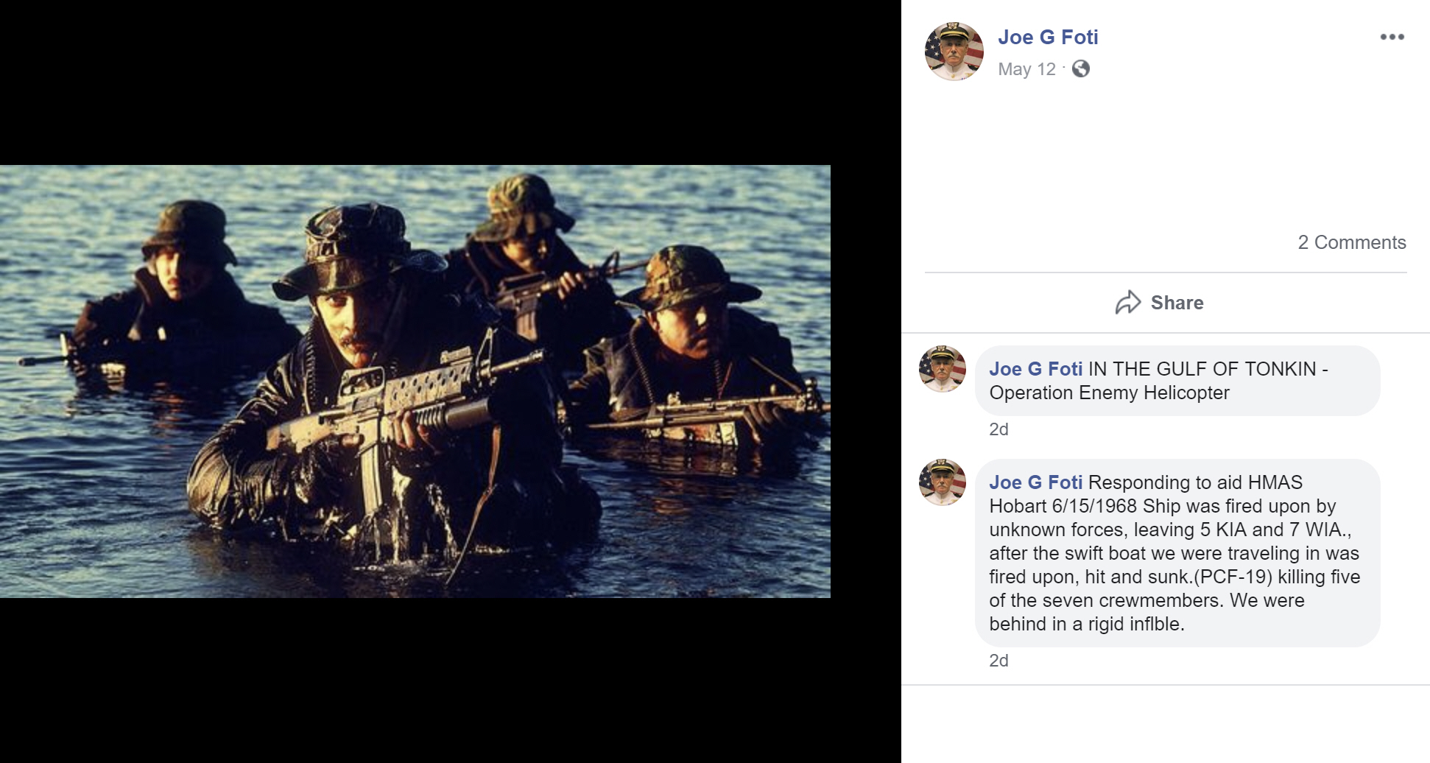
Task: Click the Share button label
Action: click(1177, 303)
